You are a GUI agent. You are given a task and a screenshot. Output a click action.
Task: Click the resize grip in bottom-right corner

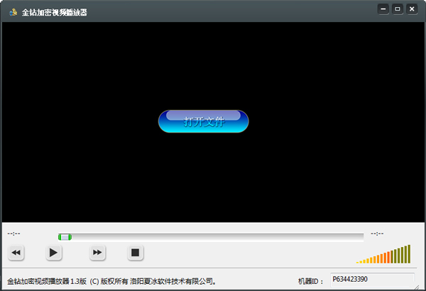coord(421,287)
